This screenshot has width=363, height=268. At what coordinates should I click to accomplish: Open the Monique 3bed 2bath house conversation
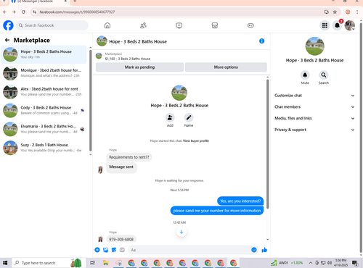[44, 73]
